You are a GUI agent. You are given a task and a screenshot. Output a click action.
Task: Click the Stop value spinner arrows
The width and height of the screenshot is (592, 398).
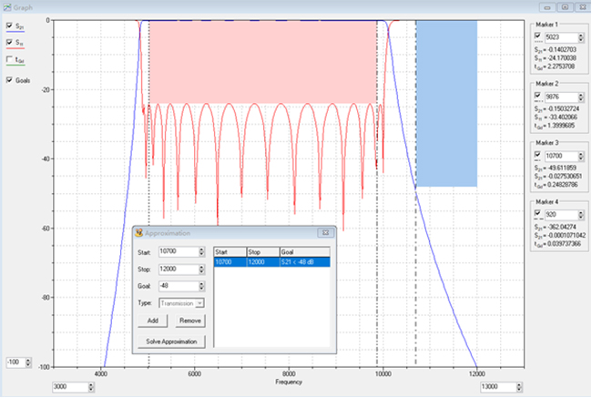point(200,269)
